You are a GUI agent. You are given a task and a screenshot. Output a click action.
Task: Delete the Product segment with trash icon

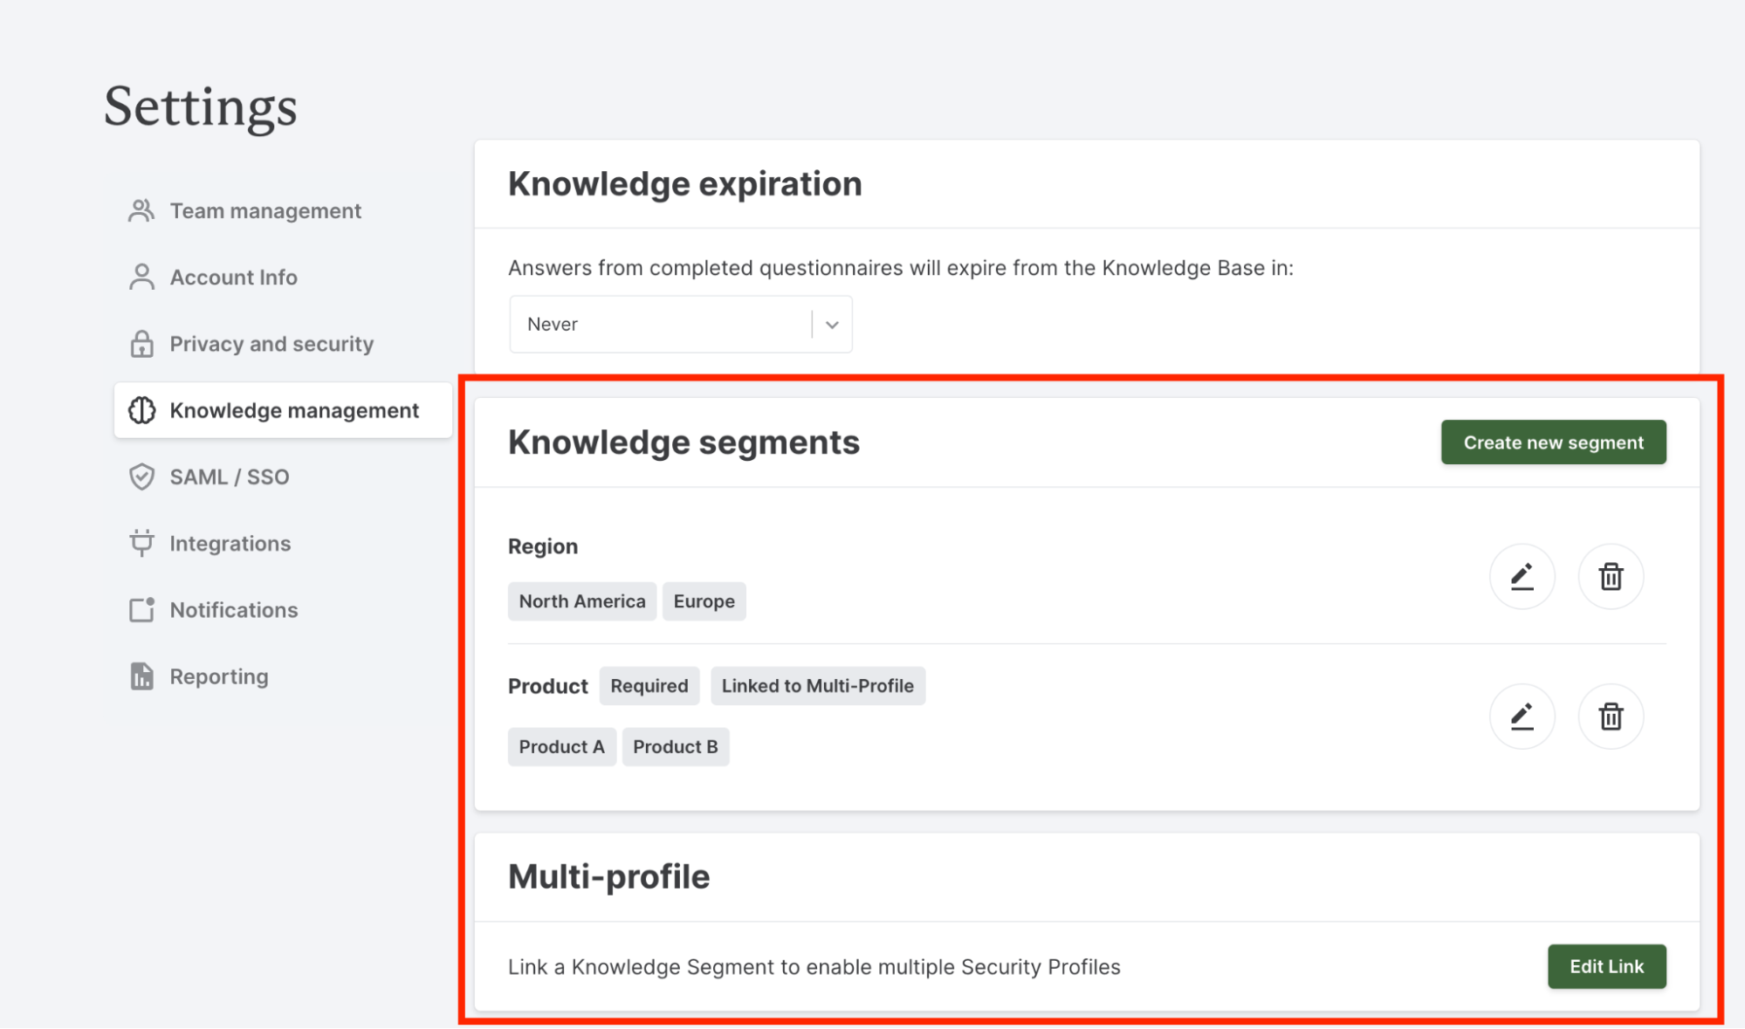1611,717
